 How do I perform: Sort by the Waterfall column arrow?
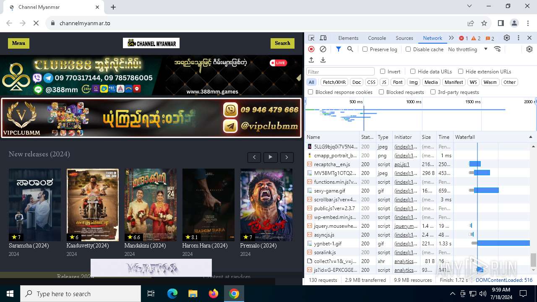pos(530,137)
